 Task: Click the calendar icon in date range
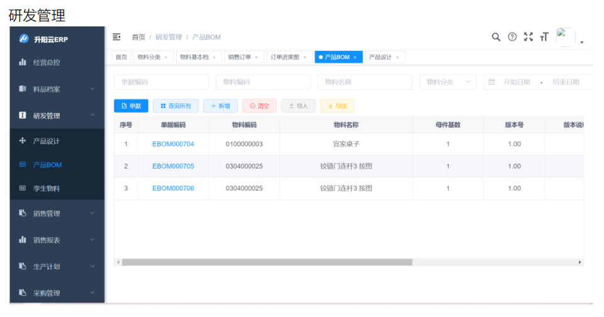click(x=491, y=82)
